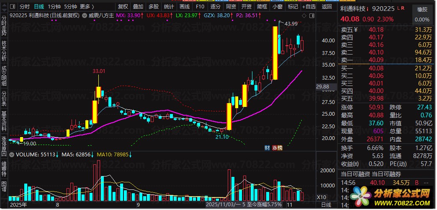Click the P2: 36.51 indicator value
437x210 pixels.
point(248,16)
